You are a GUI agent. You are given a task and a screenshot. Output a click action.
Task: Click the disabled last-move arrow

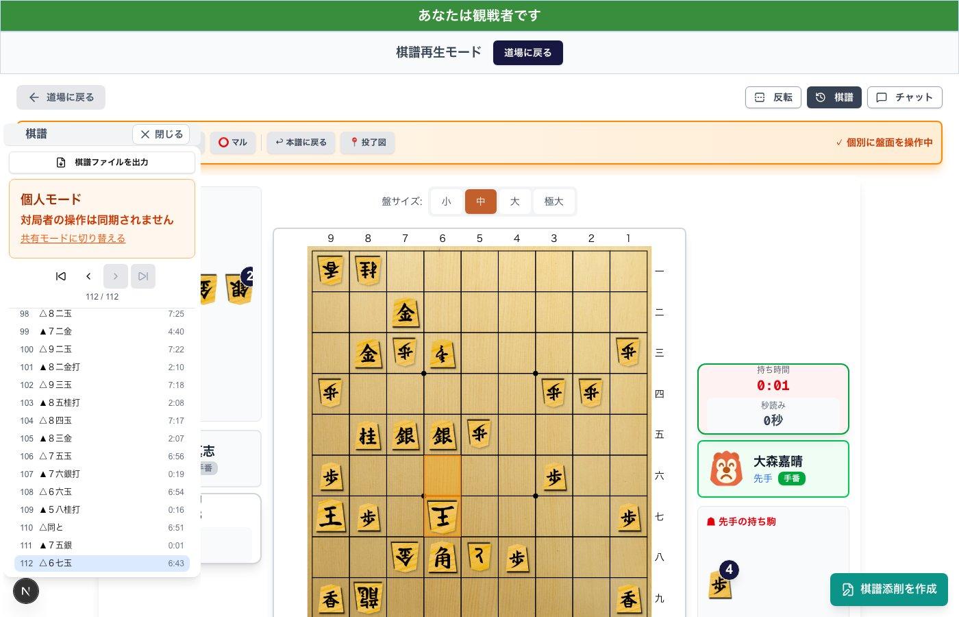tap(143, 276)
